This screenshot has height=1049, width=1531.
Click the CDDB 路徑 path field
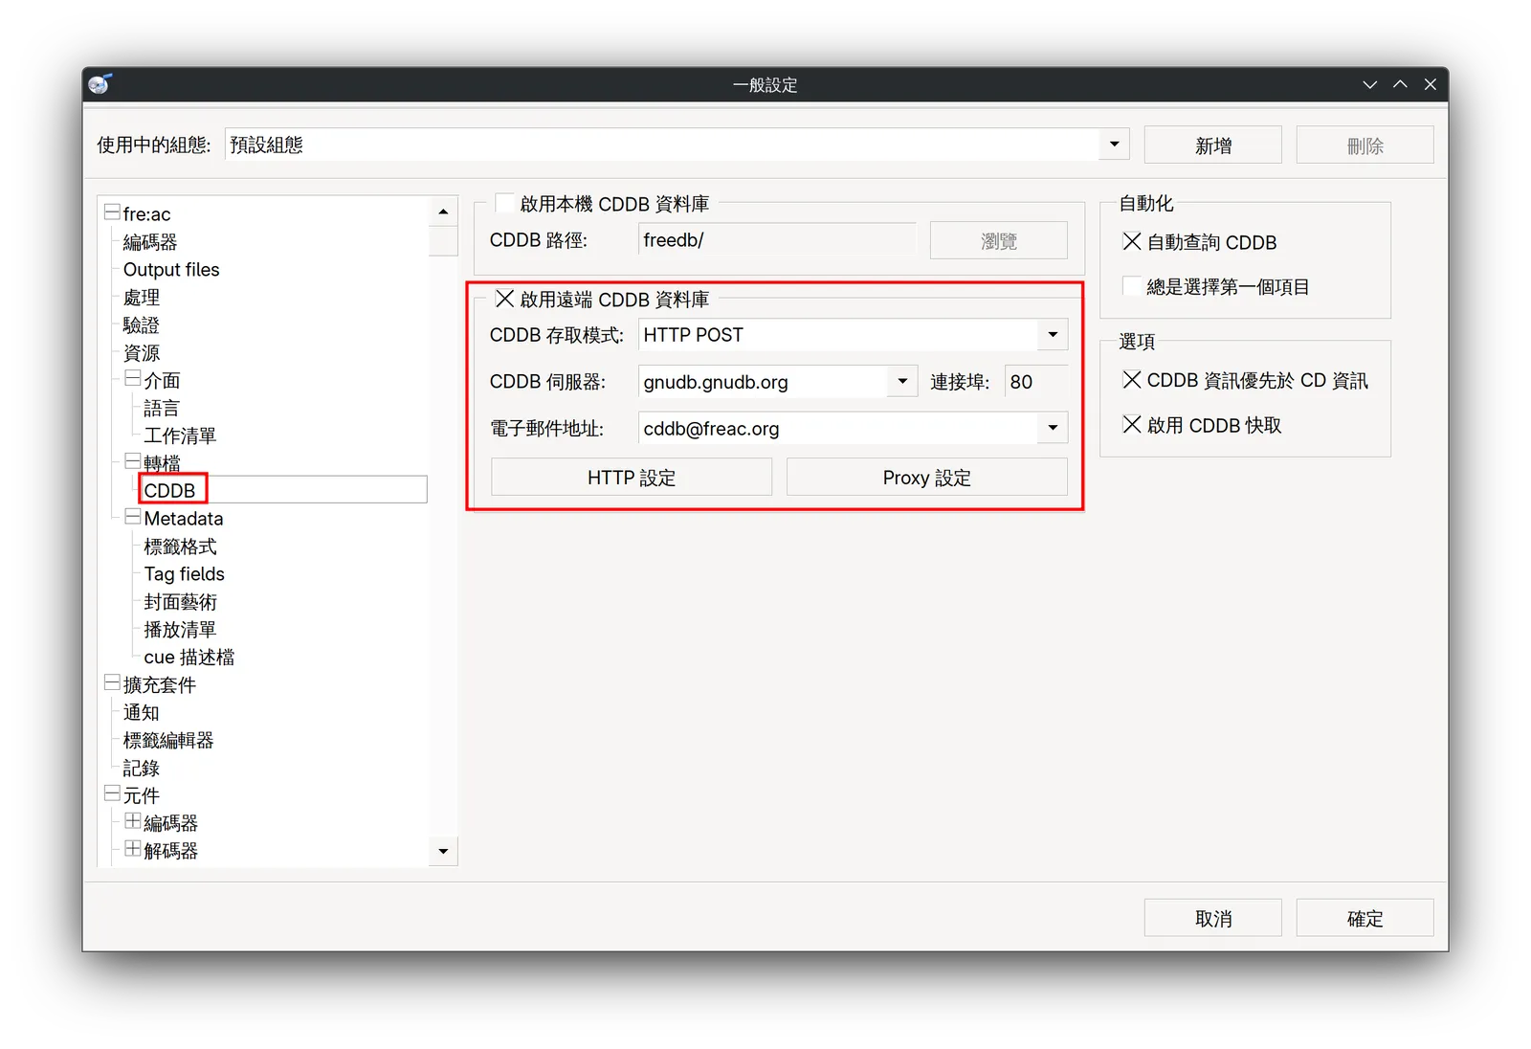click(777, 240)
